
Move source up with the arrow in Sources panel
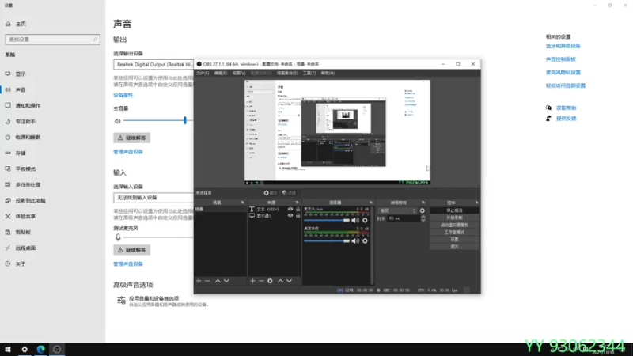point(280,281)
